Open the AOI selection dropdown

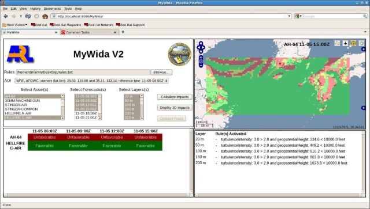click(91, 81)
